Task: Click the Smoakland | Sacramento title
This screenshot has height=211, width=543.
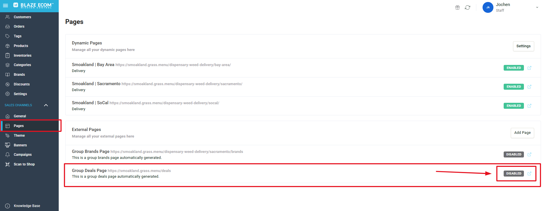Action: pos(96,84)
